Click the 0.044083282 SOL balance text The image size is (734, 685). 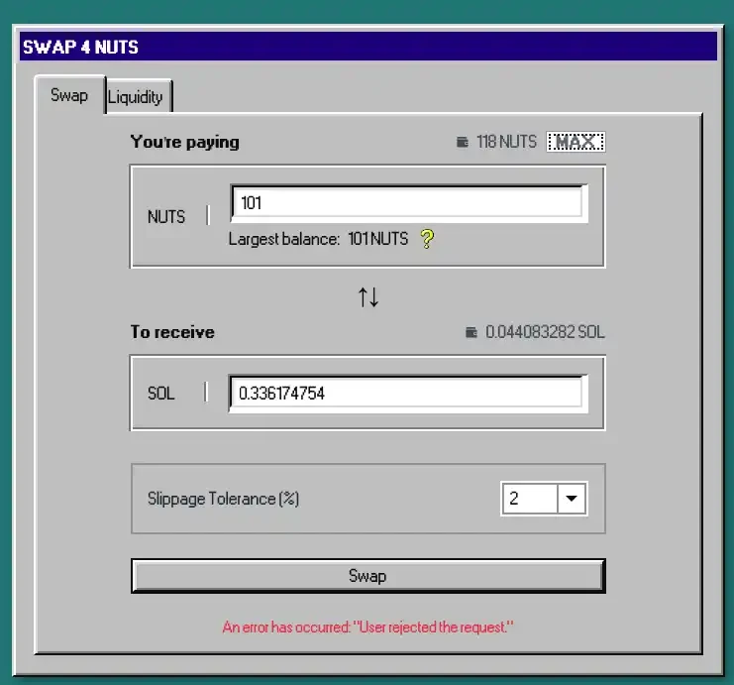click(545, 333)
